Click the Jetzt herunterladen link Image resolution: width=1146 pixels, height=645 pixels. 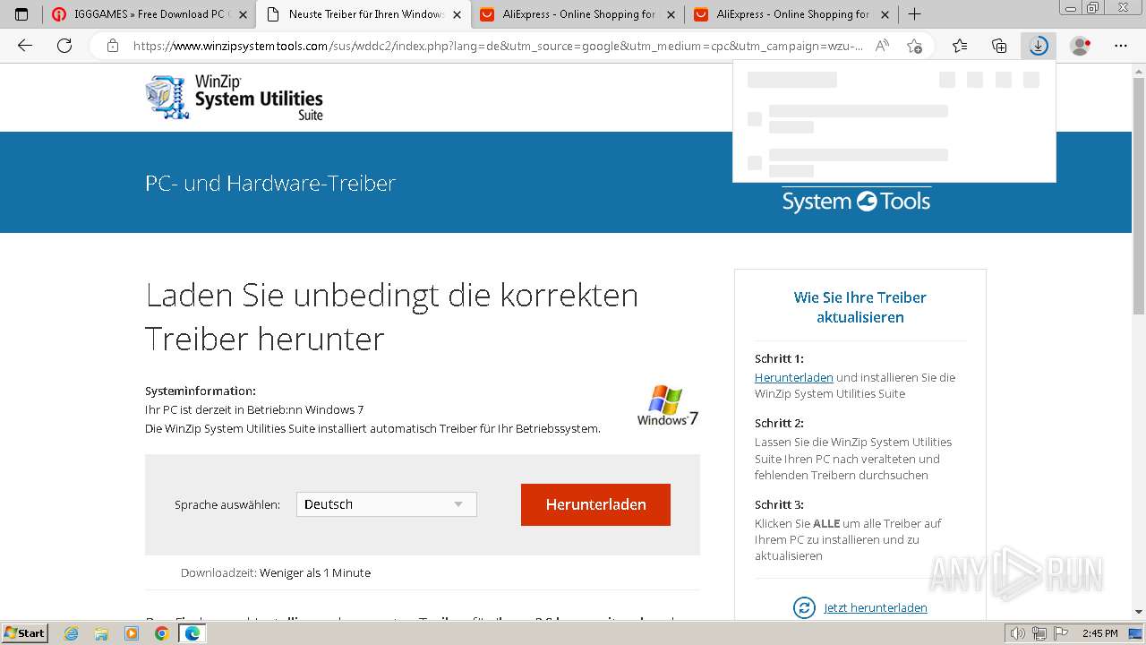[876, 607]
